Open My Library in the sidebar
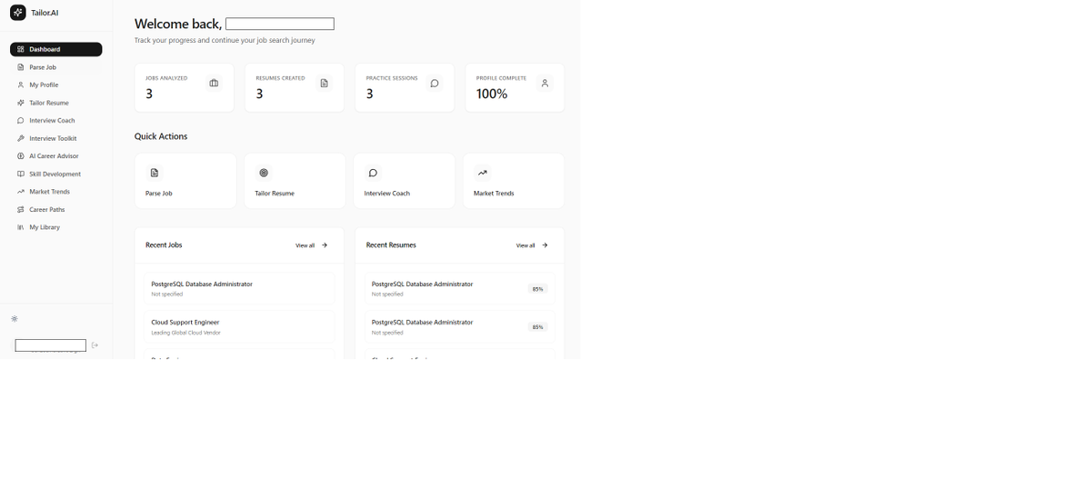The width and height of the screenshot is (1091, 499). [x=56, y=227]
